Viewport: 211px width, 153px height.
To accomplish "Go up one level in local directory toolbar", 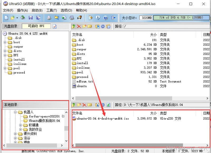I will tap(74, 105).
